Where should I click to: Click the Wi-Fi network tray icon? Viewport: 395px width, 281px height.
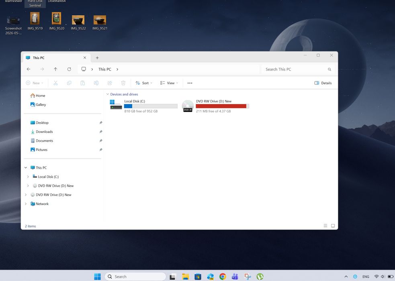point(377,277)
